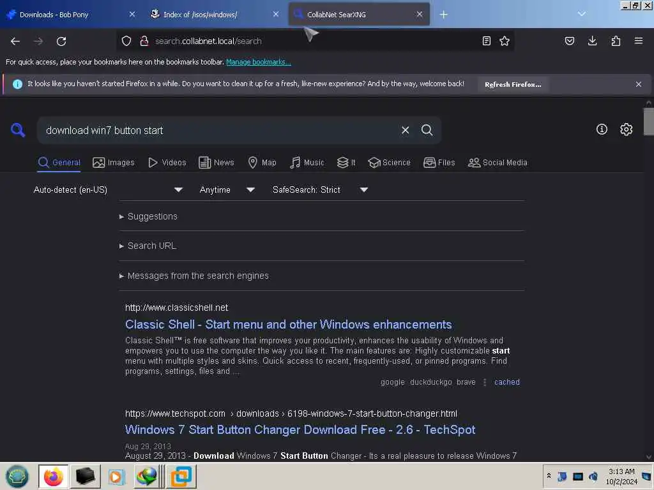Switch to the Images category
The width and height of the screenshot is (654, 490).
point(114,163)
